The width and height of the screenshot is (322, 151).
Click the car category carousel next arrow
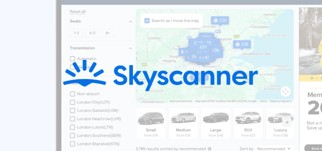[287, 122]
